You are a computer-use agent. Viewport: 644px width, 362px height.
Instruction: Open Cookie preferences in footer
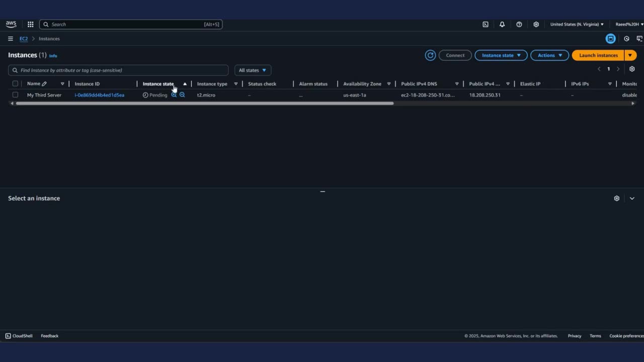[x=626, y=336]
